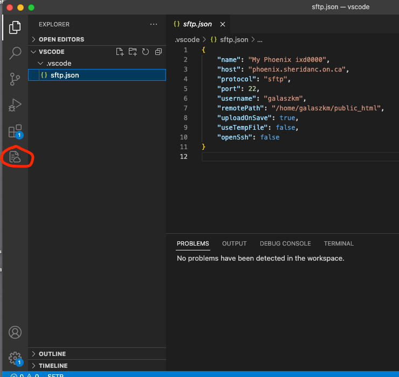Click the New Folder icon in Explorer
The image size is (399, 377).
tap(133, 52)
